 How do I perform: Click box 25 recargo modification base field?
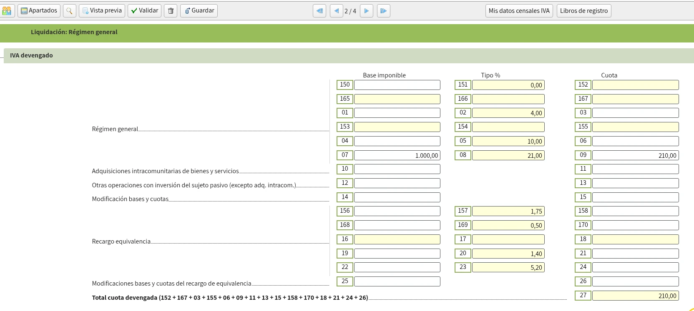pos(397,281)
